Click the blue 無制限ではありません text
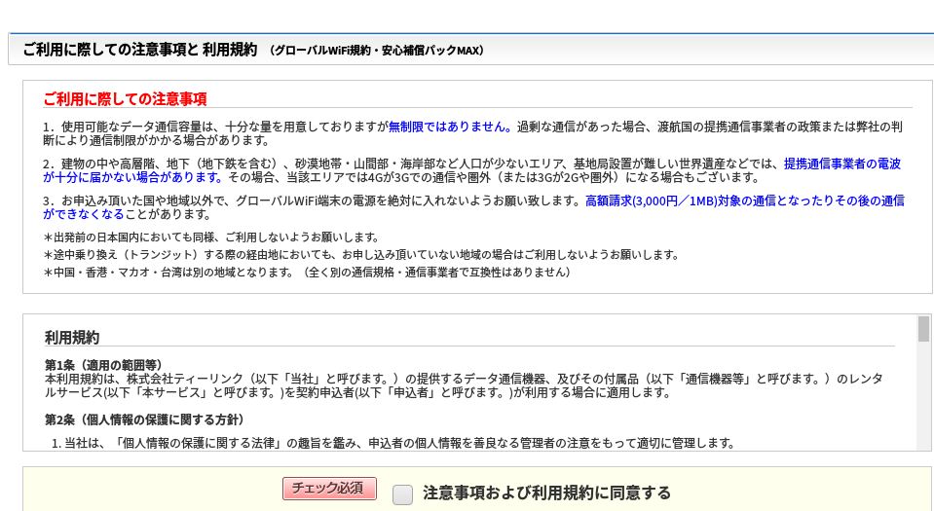The width and height of the screenshot is (934, 511). pos(450,127)
